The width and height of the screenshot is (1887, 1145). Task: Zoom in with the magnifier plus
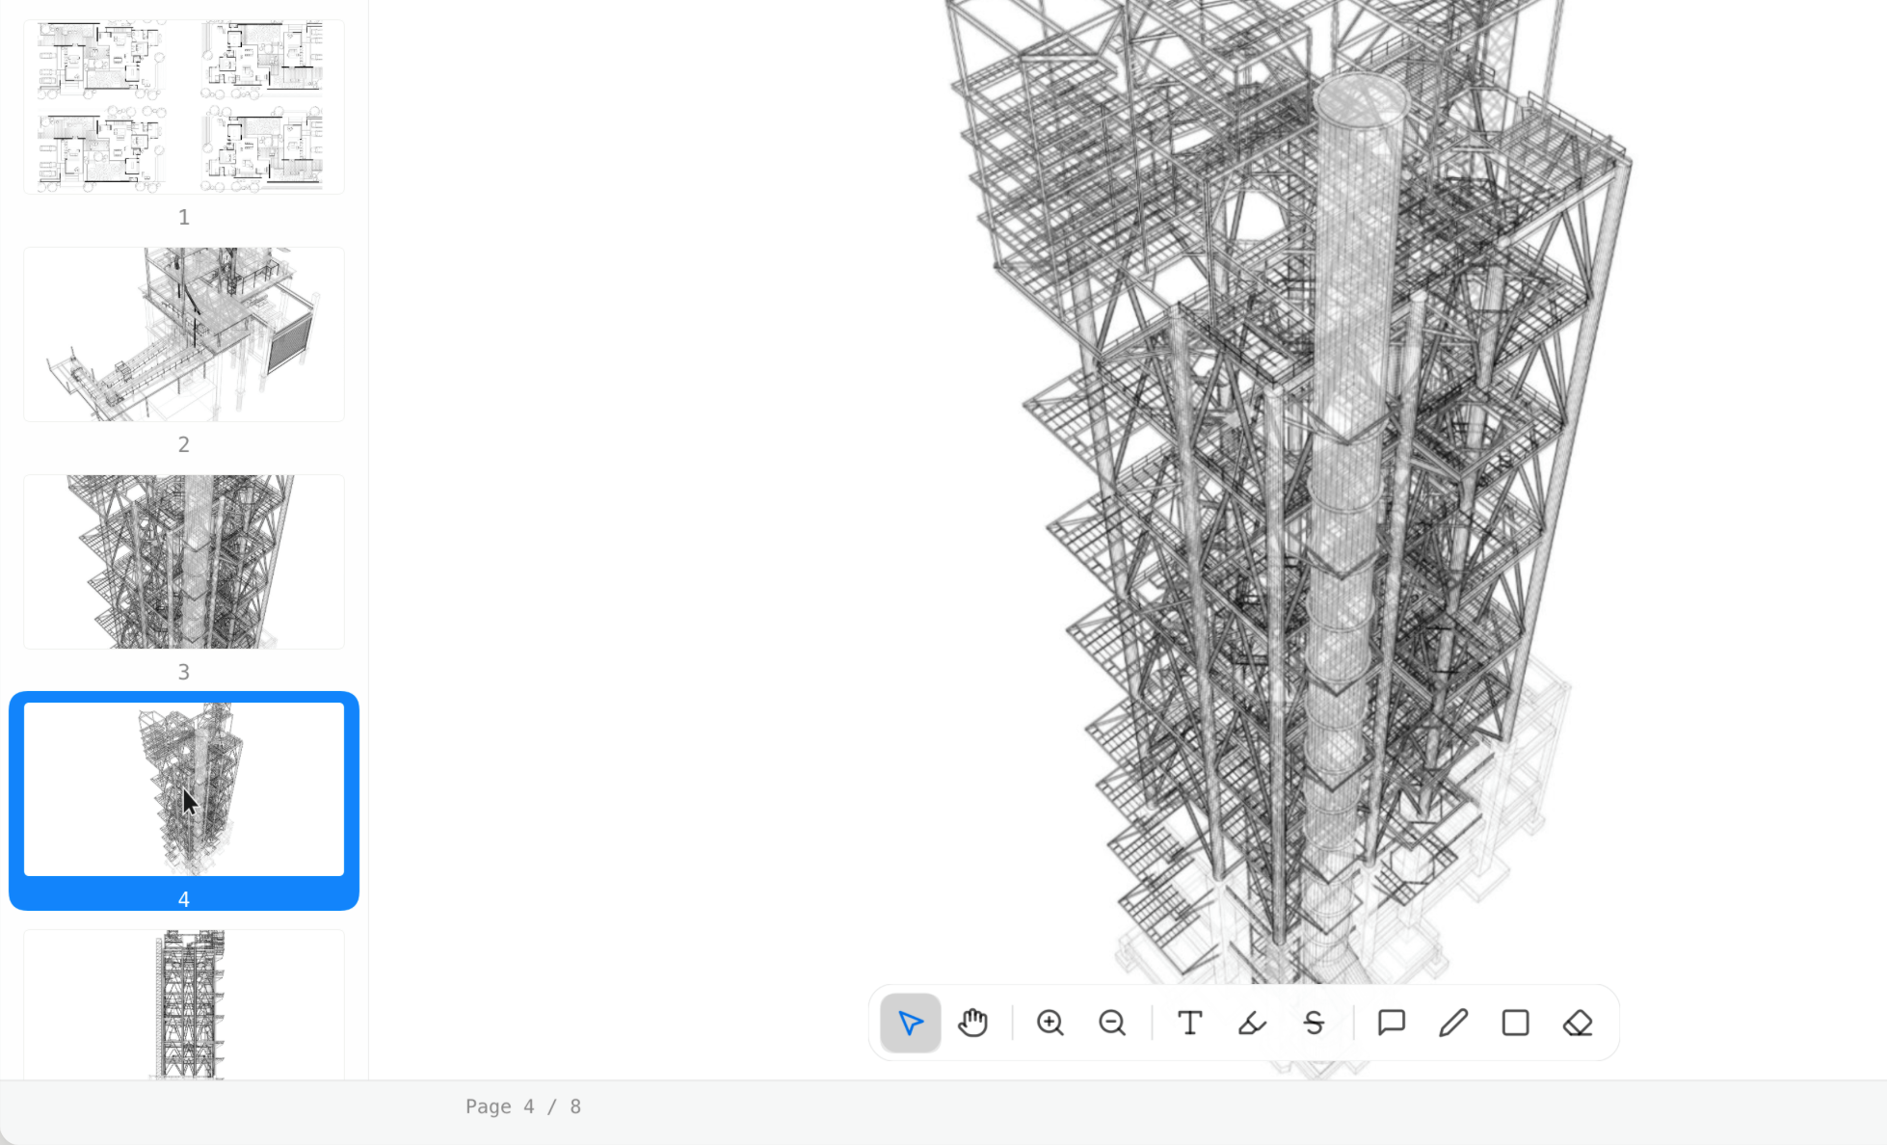click(1050, 1023)
